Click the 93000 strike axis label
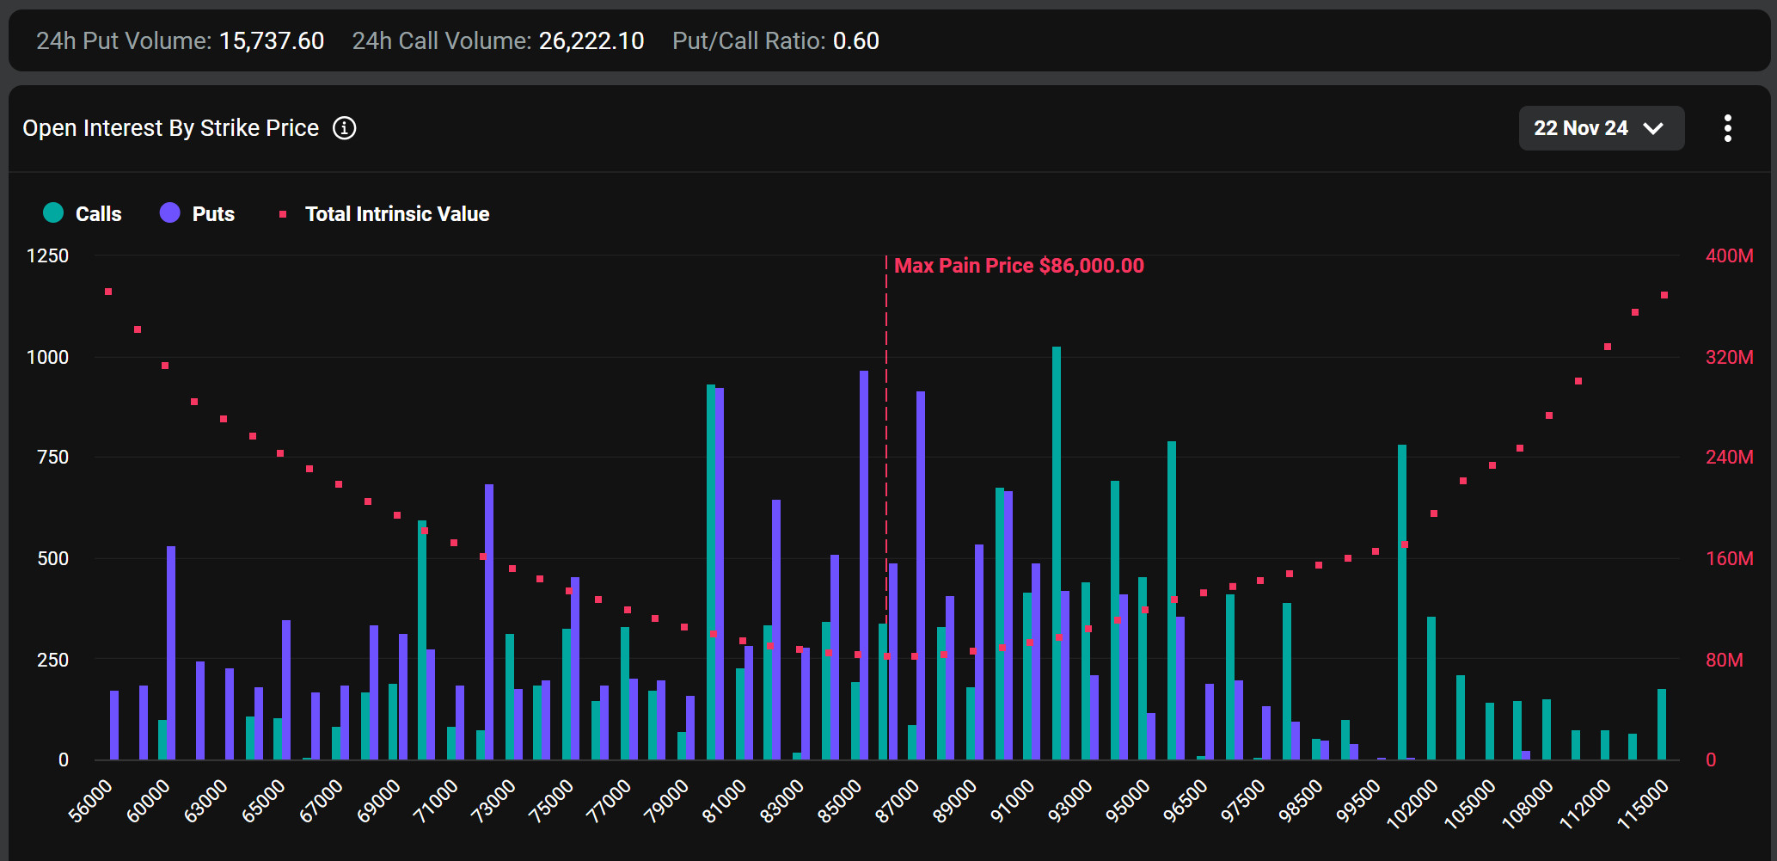 click(x=1070, y=800)
